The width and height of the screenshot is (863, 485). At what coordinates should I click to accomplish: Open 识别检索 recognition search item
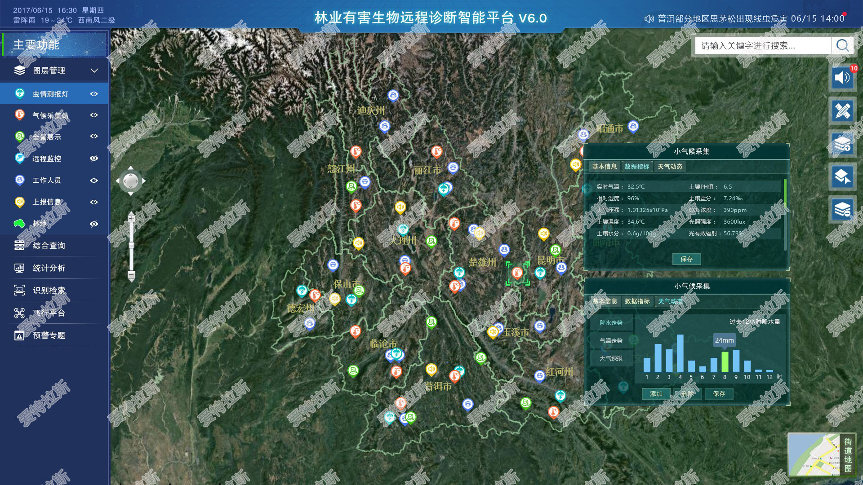coord(49,291)
